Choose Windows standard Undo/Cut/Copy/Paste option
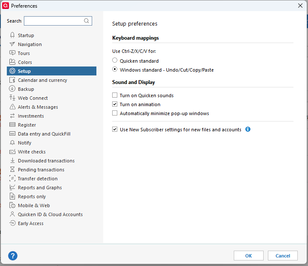This screenshot has height=266, width=308. tap(115, 69)
